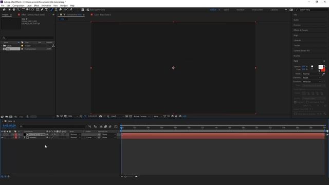Image resolution: width=329 pixels, height=185 pixels.
Task: Open the Composition menu
Action: point(19,6)
